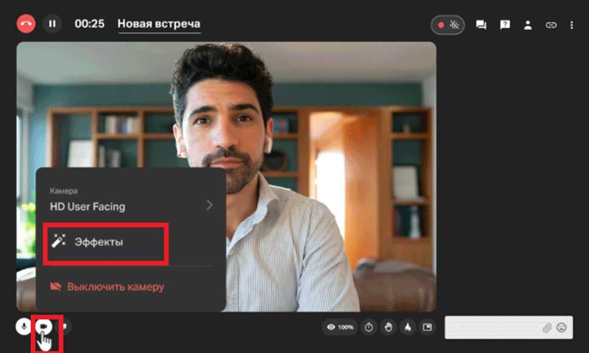
Task: Open the video quality 100% eye control
Action: click(340, 327)
